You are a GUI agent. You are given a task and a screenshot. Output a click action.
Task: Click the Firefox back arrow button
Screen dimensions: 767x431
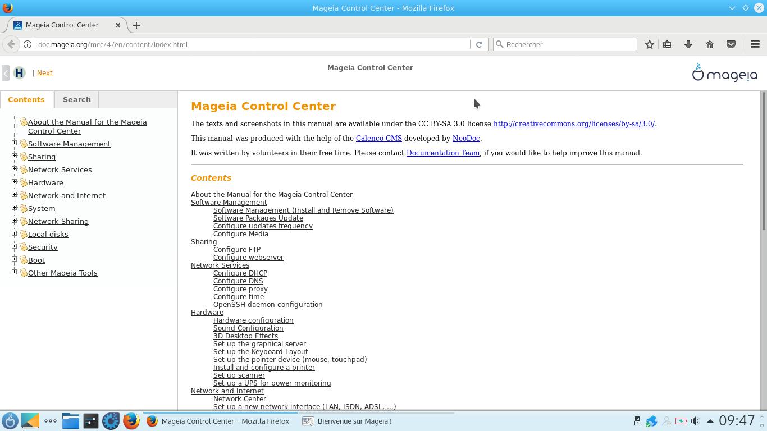11,44
